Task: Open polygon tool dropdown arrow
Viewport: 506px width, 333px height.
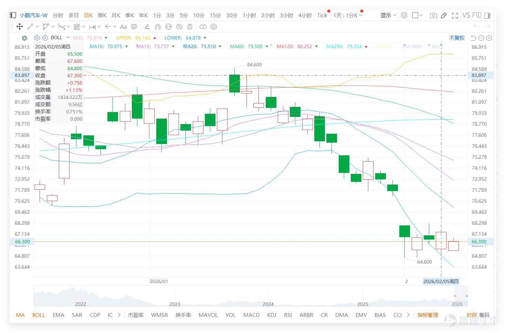Action: (53, 26)
